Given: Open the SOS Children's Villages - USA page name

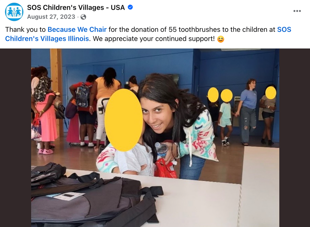Looking at the screenshot, I should coord(76,8).
